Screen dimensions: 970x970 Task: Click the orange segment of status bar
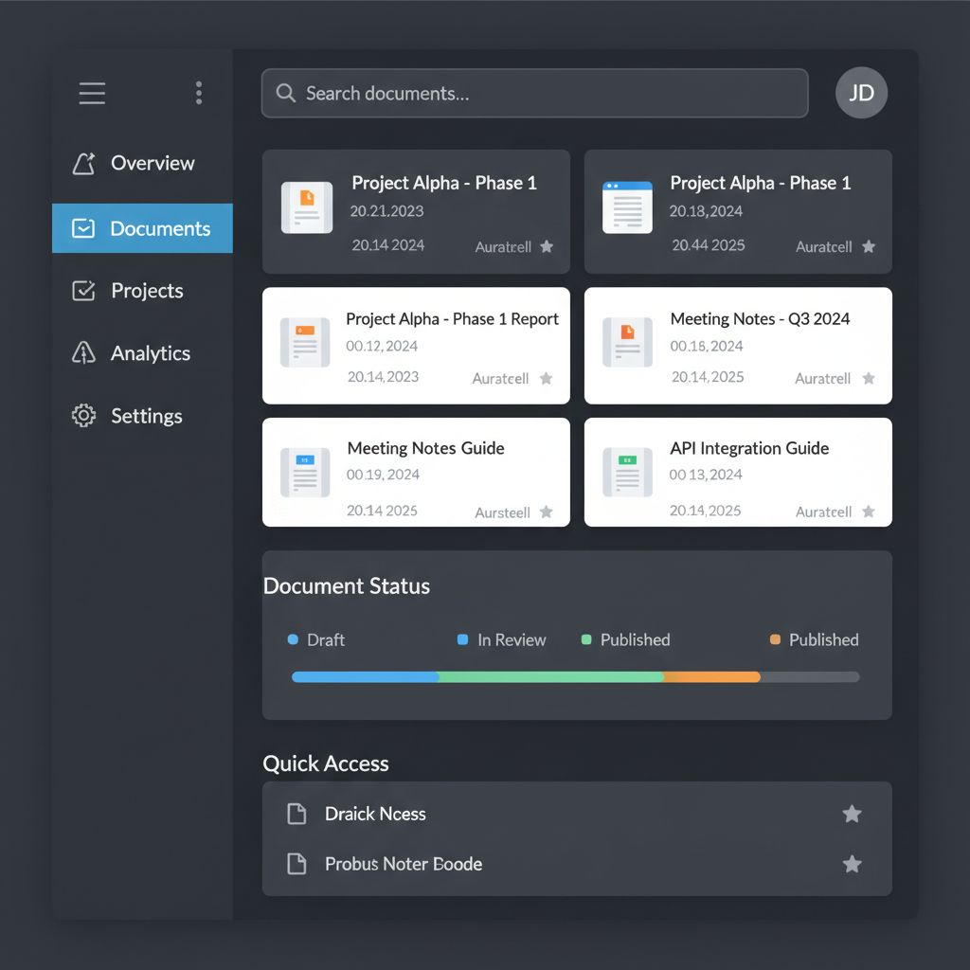coord(711,677)
